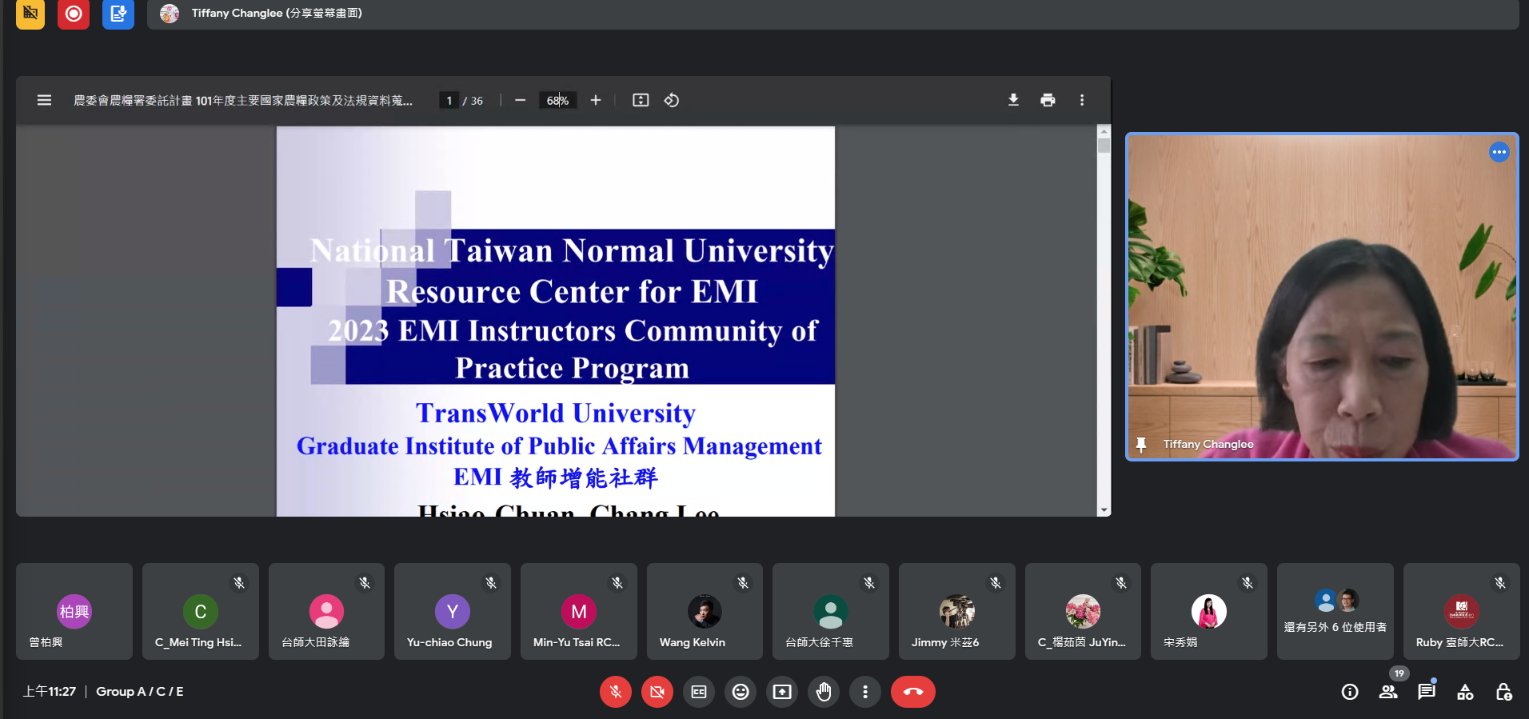
Task: Click the red record extension icon
Action: tap(74, 14)
